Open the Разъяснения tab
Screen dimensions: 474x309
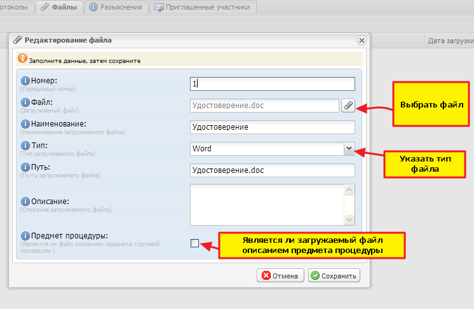coord(116,7)
